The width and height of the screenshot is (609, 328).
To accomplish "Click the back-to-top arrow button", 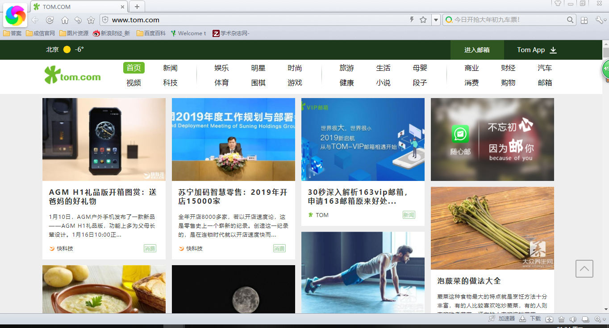I will (584, 269).
